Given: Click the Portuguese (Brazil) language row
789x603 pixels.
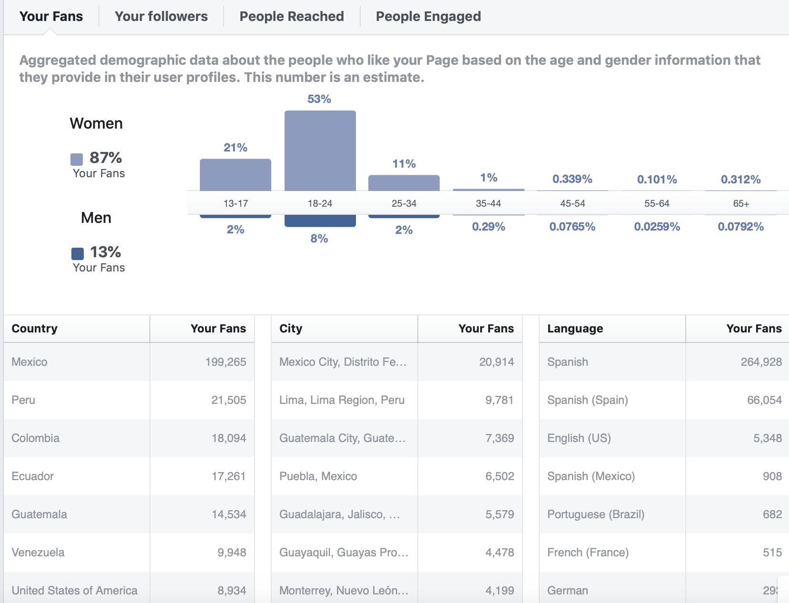Looking at the screenshot, I should (664, 514).
